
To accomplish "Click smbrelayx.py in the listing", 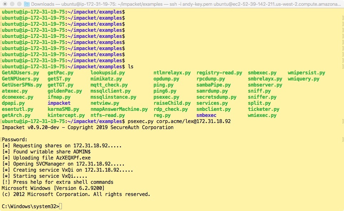I will click(265, 79).
